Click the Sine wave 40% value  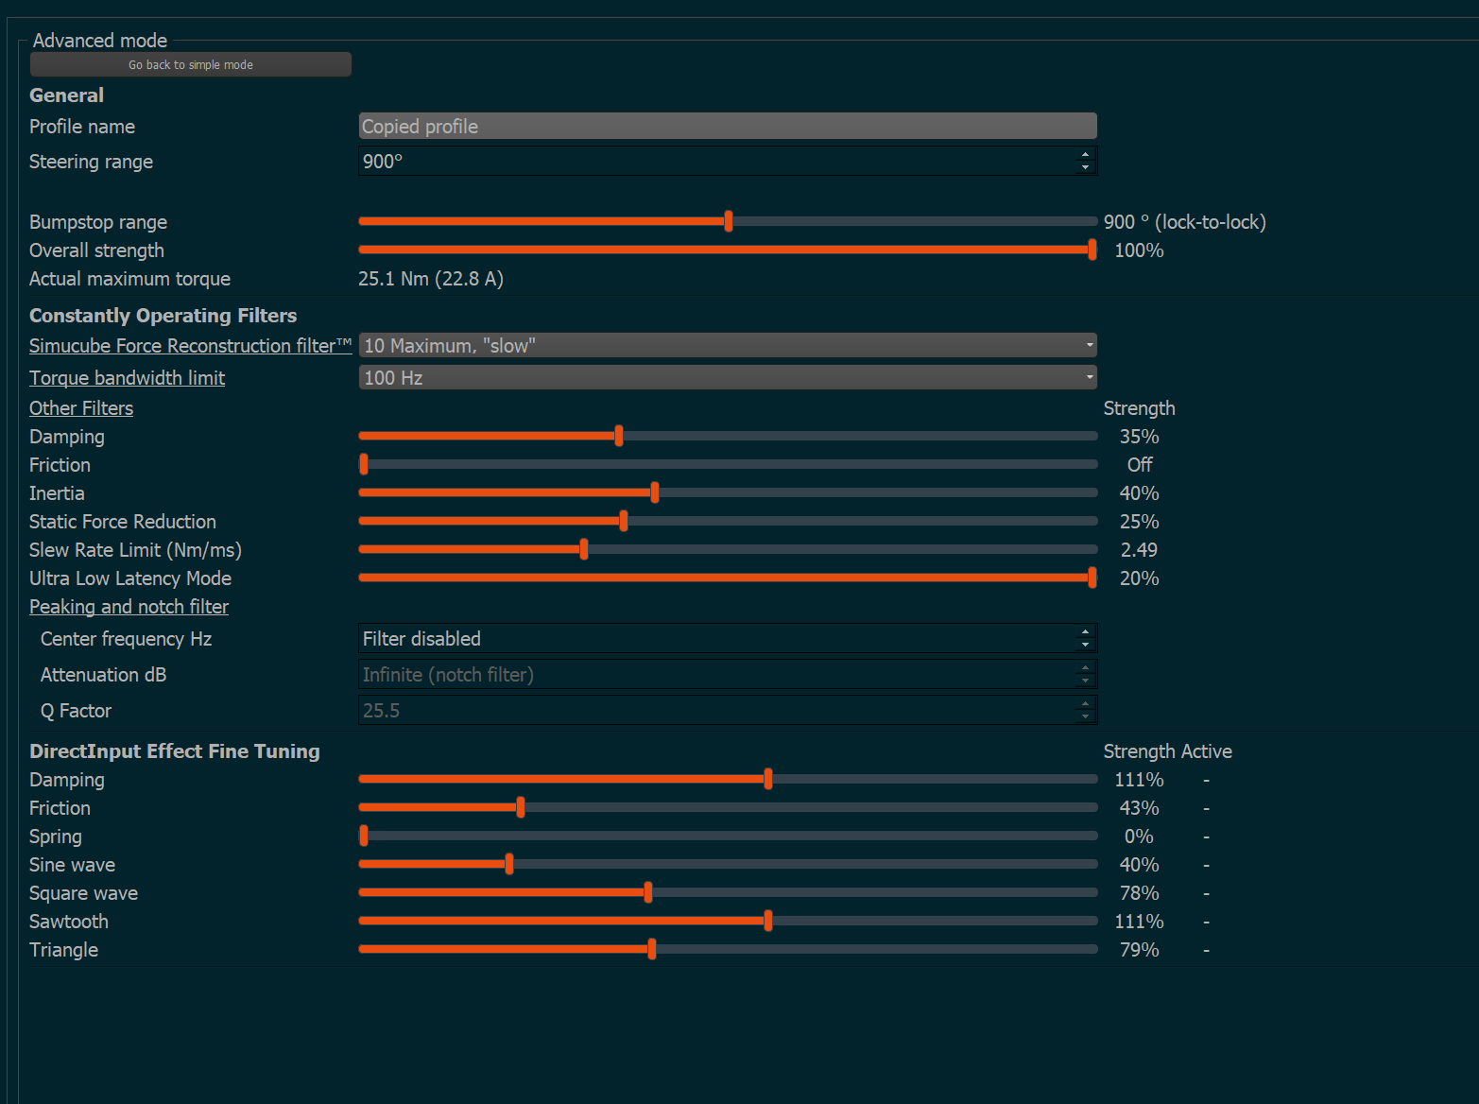click(x=1139, y=865)
